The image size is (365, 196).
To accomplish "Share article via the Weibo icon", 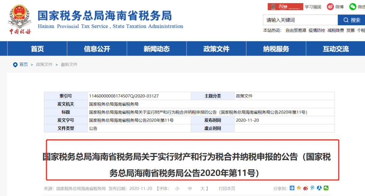I will click(x=306, y=188).
